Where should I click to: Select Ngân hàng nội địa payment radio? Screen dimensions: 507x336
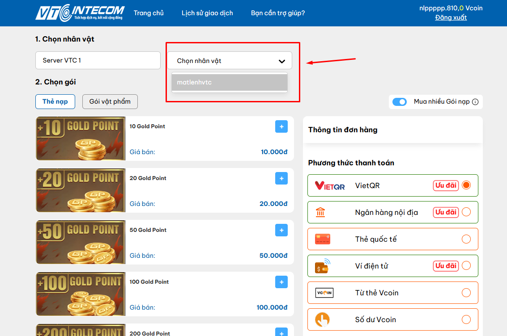pos(466,212)
